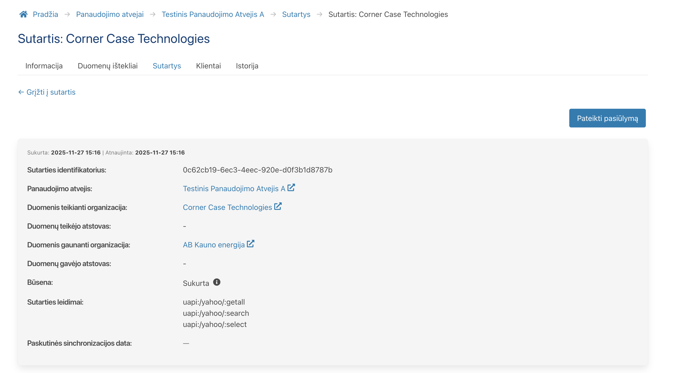Image resolution: width=675 pixels, height=373 pixels.
Task: Open the Istorija tab
Action: coord(247,66)
